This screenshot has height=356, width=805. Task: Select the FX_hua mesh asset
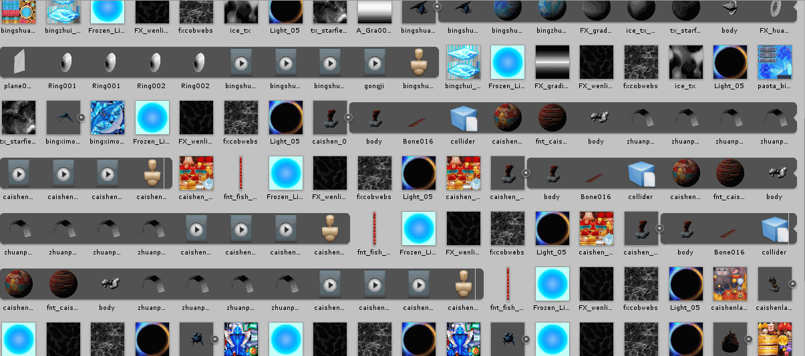[x=774, y=11]
